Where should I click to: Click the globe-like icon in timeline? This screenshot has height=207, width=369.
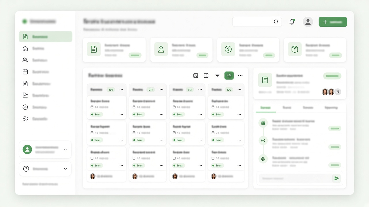pos(263,159)
